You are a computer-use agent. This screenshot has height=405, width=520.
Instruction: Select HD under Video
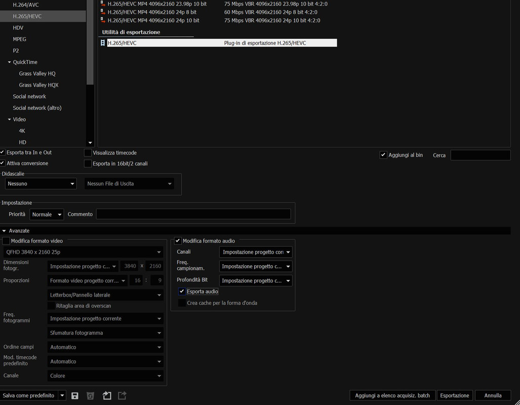[x=23, y=142]
